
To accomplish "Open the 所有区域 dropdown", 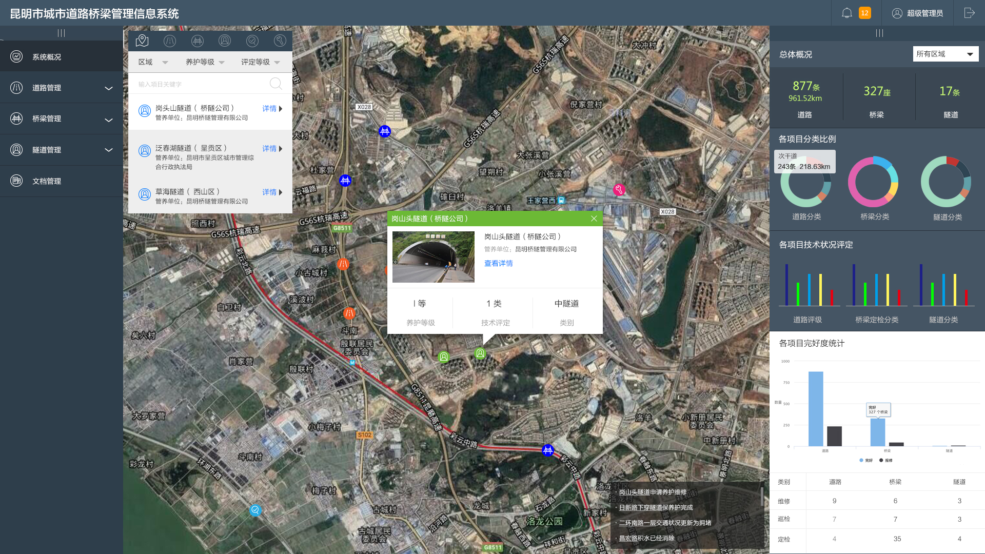I will click(x=945, y=54).
